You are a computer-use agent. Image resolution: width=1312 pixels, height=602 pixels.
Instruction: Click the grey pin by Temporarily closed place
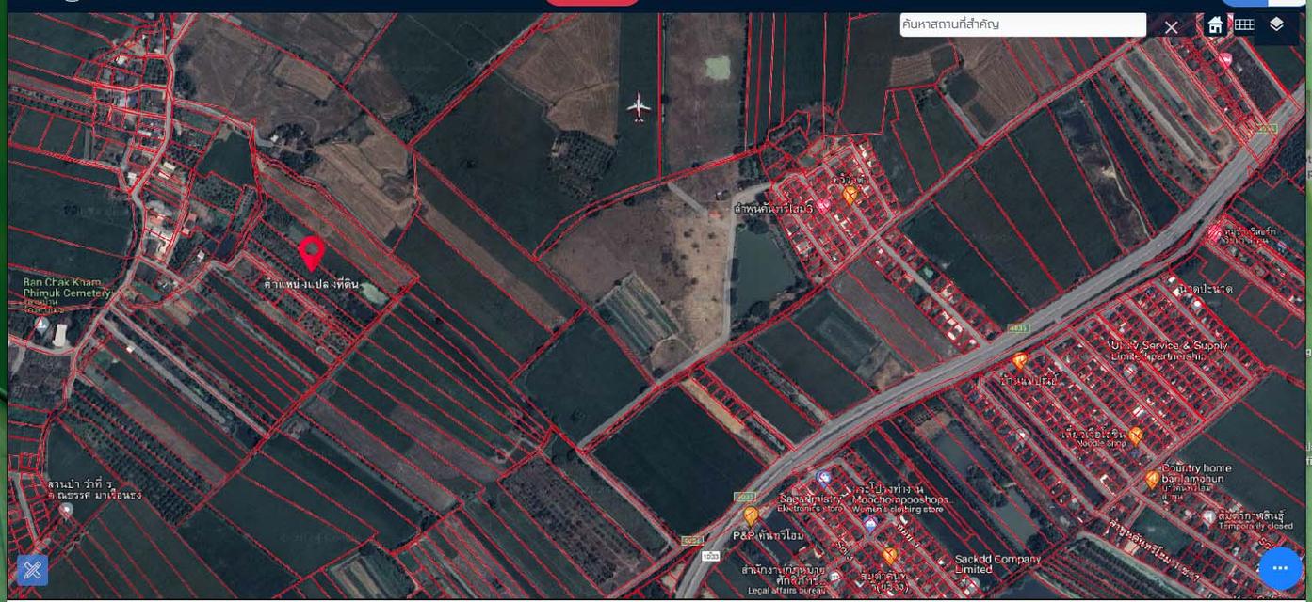coord(1209,516)
